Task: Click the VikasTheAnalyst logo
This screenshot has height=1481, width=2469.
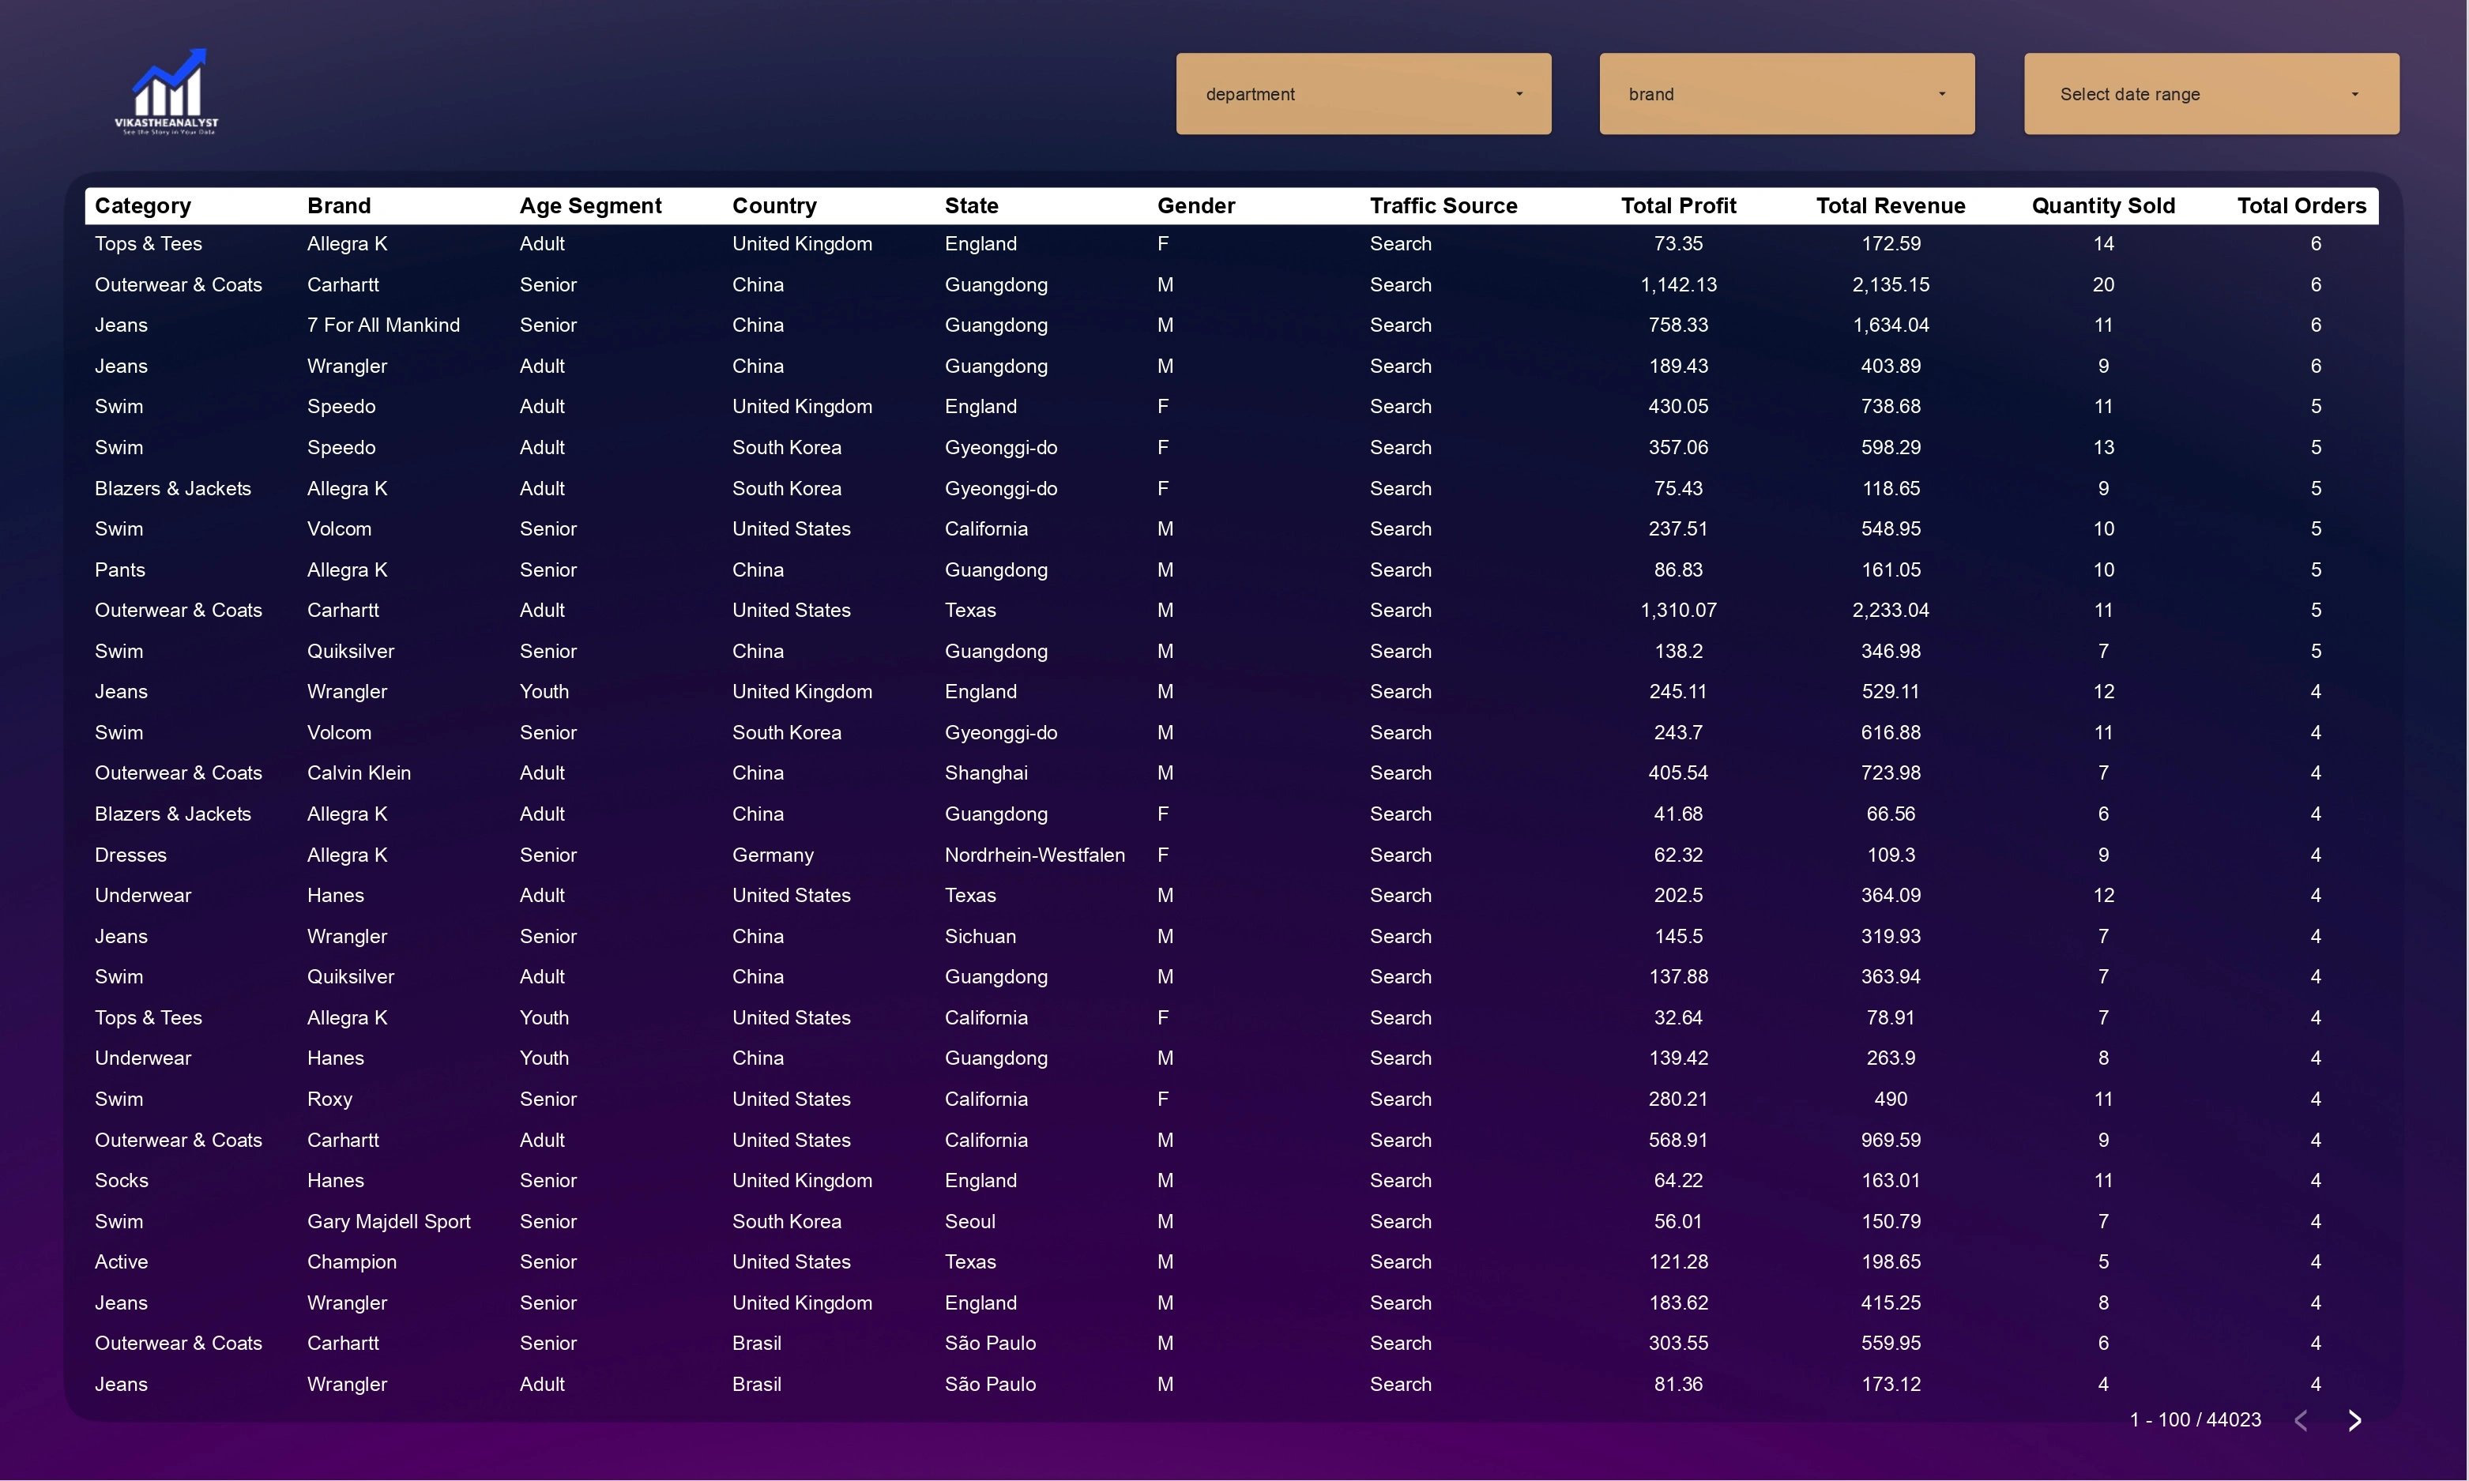Action: 167,92
